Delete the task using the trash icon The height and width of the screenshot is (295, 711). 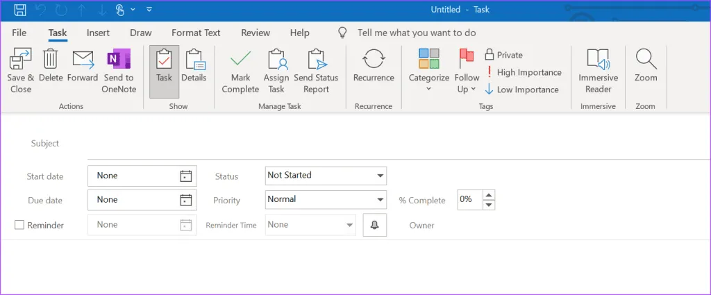51,61
